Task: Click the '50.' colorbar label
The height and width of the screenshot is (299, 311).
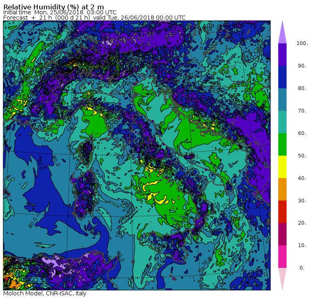Action: point(302,156)
